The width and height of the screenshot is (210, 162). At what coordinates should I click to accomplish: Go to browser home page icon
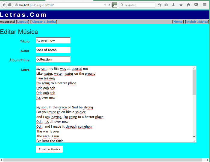click(x=181, y=5)
